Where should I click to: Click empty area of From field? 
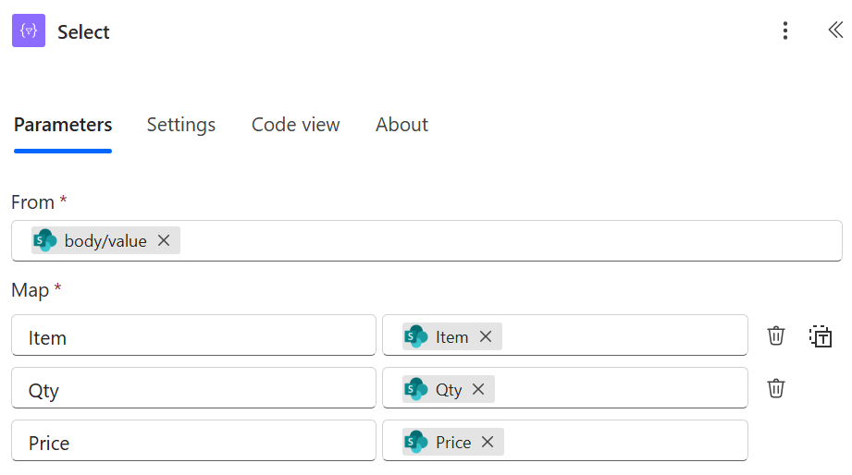pyautogui.click(x=509, y=240)
